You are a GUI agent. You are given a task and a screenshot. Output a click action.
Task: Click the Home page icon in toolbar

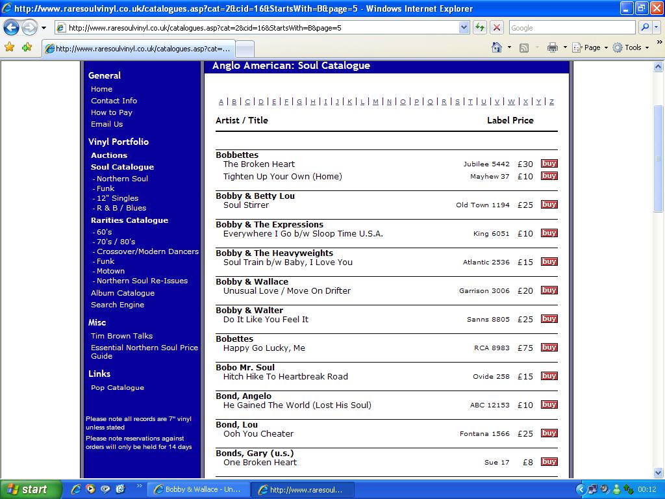(497, 47)
